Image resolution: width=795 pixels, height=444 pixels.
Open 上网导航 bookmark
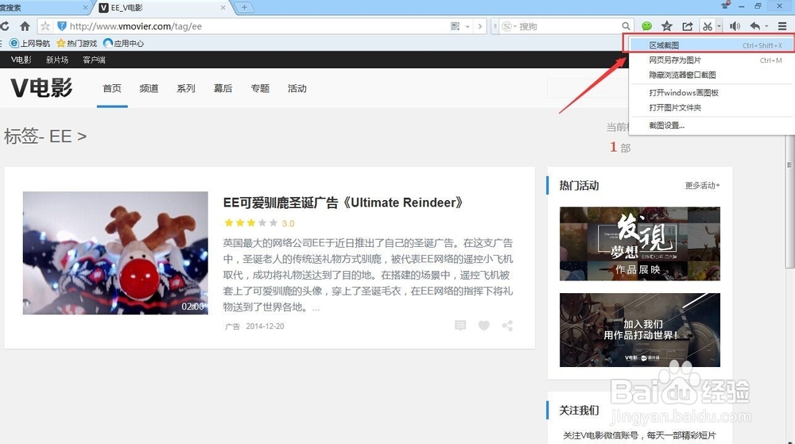[30, 44]
